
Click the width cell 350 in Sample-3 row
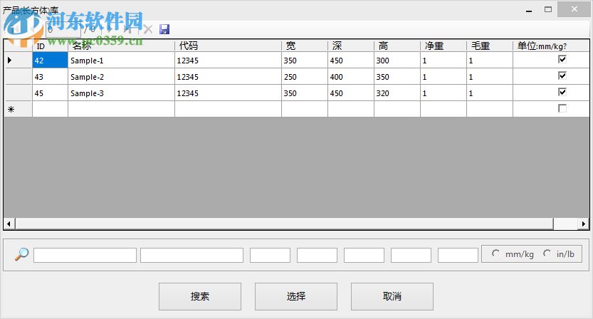point(305,93)
